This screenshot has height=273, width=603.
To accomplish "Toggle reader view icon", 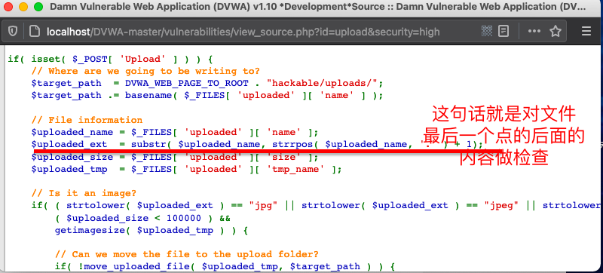I will coord(504,31).
